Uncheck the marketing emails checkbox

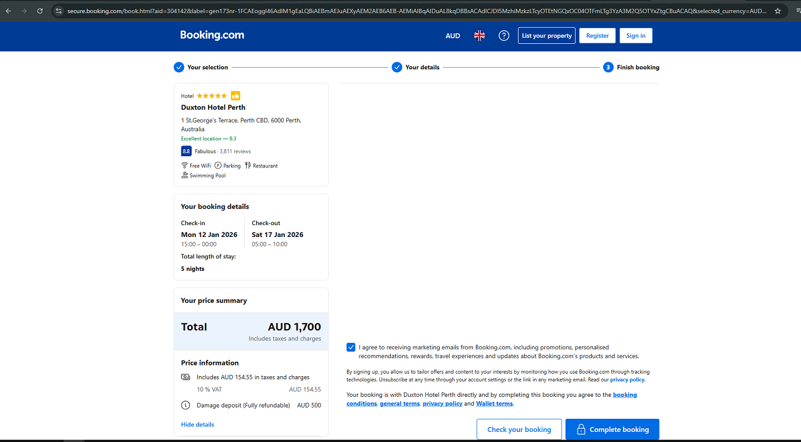pos(351,347)
